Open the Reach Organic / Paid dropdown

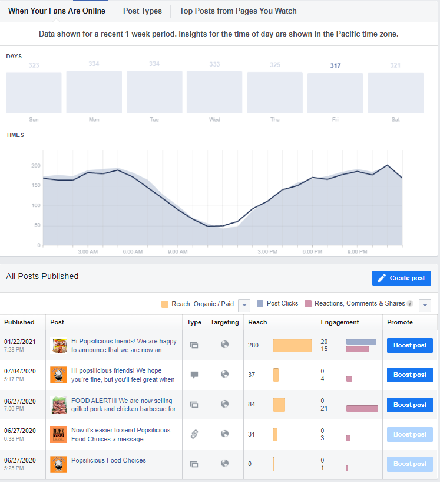click(244, 304)
